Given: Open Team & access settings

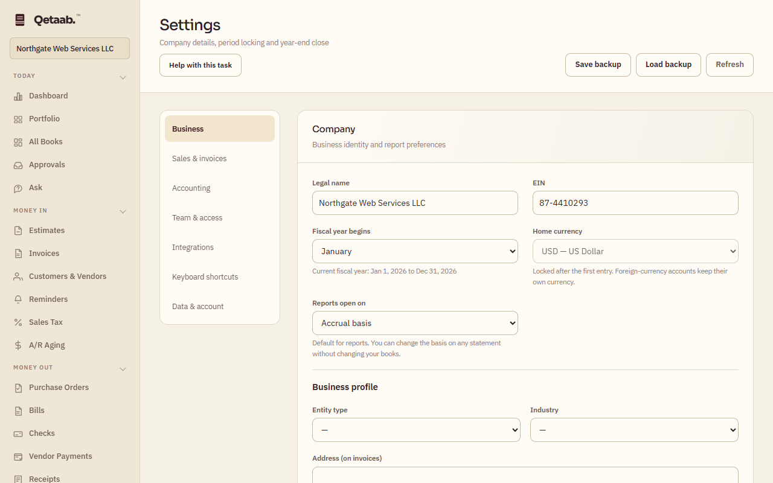Looking at the screenshot, I should [220, 217].
